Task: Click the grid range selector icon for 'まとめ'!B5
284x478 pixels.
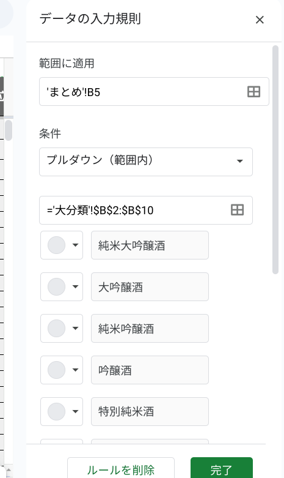Action: (253, 91)
